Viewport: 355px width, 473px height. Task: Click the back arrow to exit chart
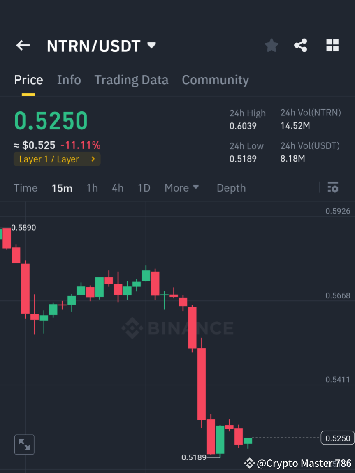(23, 45)
